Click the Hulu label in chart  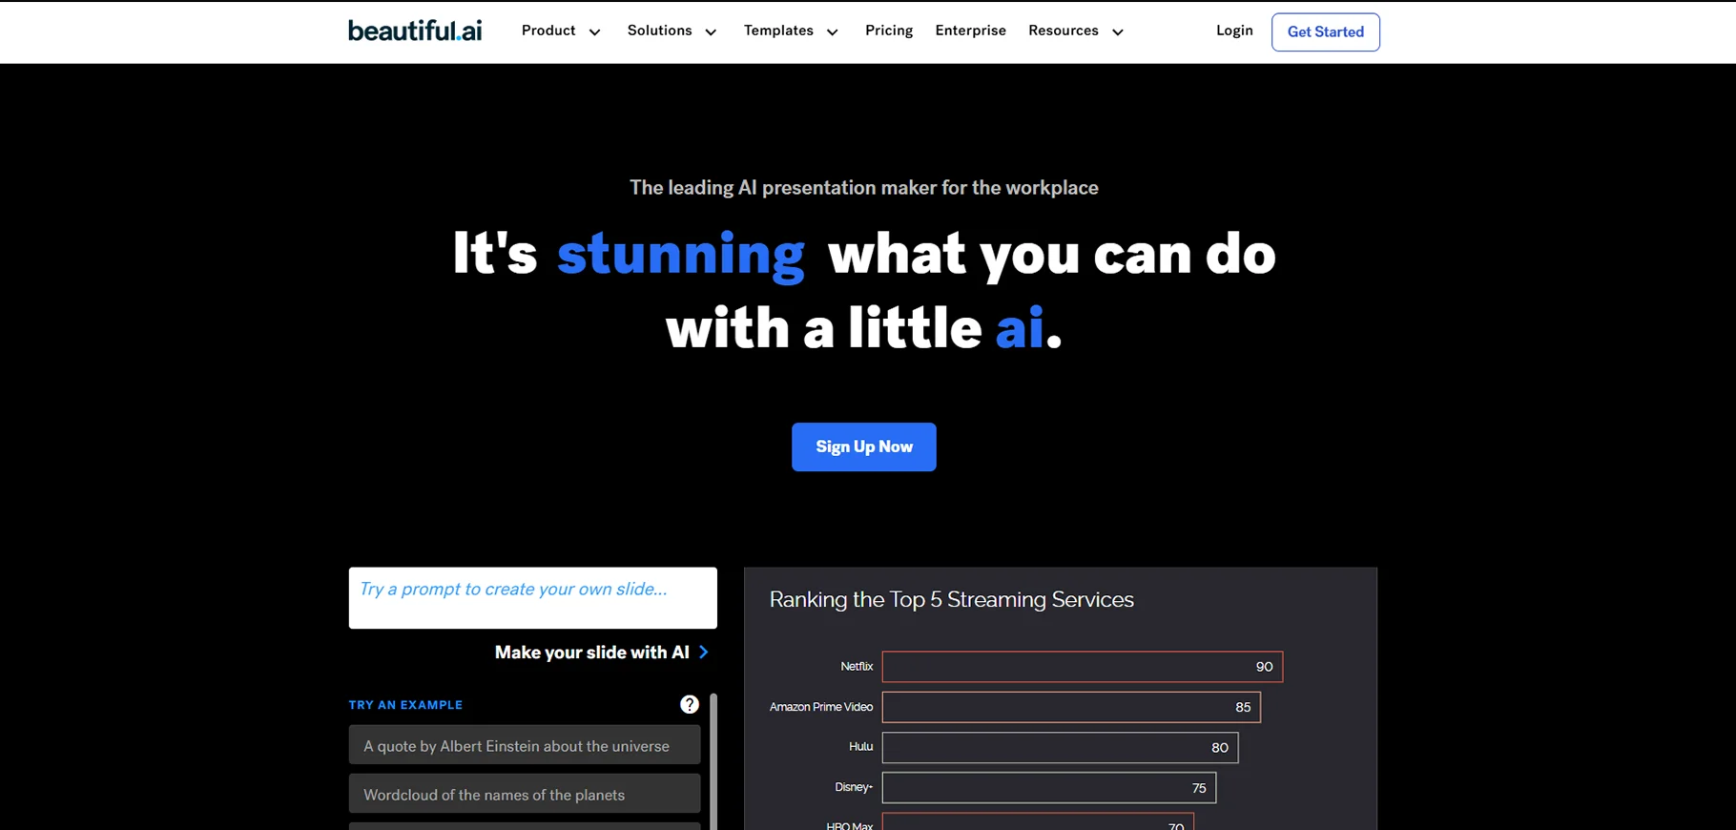click(x=860, y=747)
